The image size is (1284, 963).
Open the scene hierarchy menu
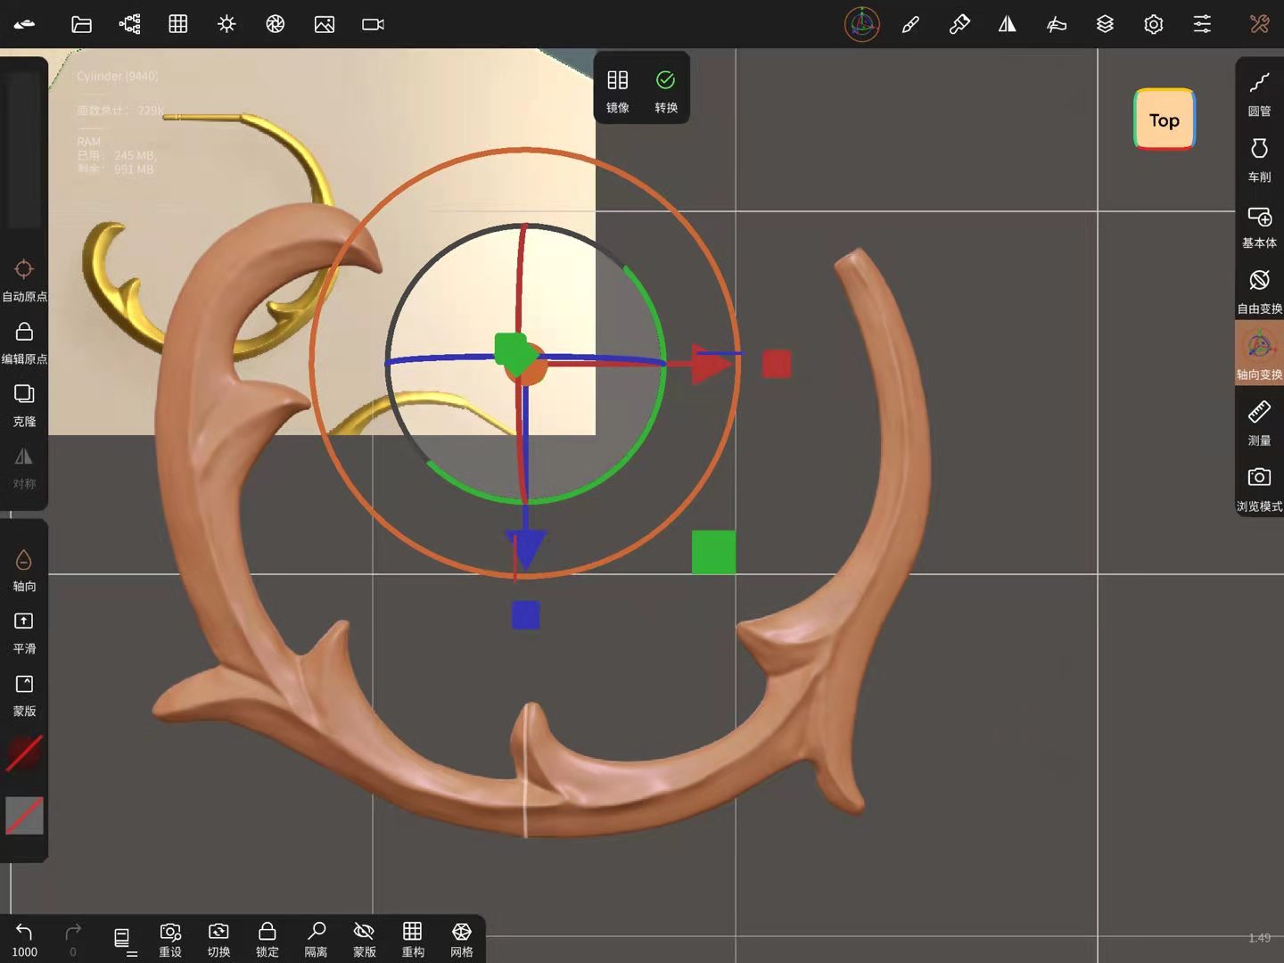pyautogui.click(x=130, y=24)
